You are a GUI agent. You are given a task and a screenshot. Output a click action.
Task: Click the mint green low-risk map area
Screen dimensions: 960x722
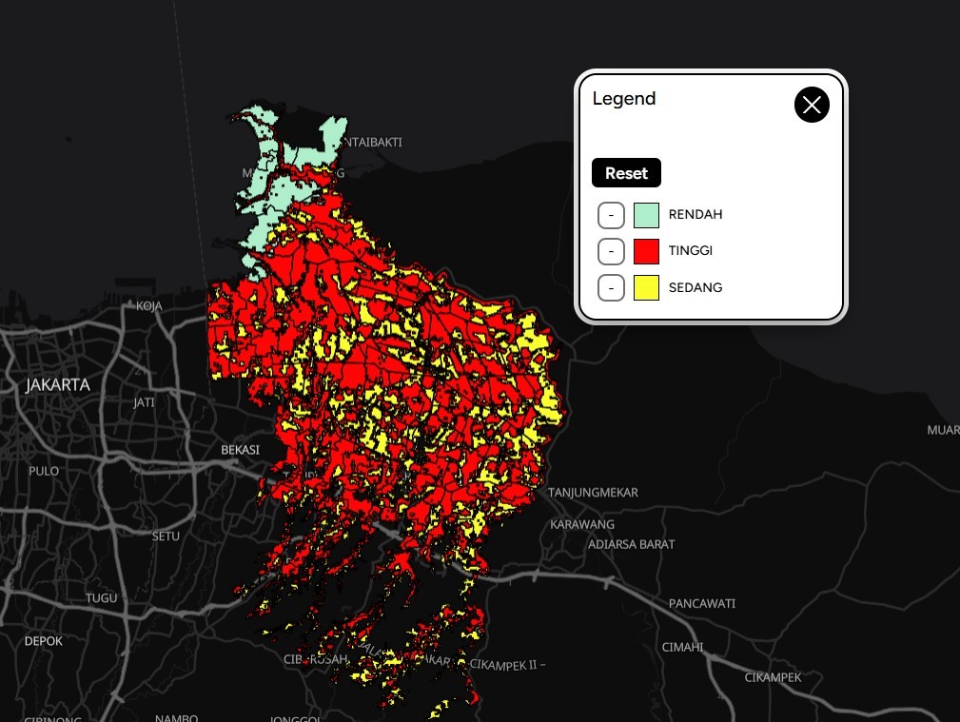coord(259,219)
